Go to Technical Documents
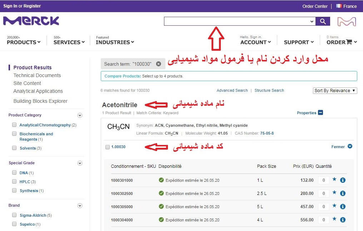Image resolution: width=363 pixels, height=231 pixels. point(37,75)
